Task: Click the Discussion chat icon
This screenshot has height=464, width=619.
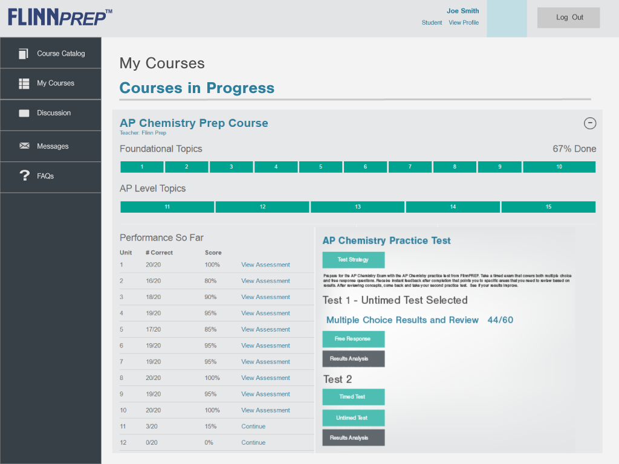Action: point(24,113)
